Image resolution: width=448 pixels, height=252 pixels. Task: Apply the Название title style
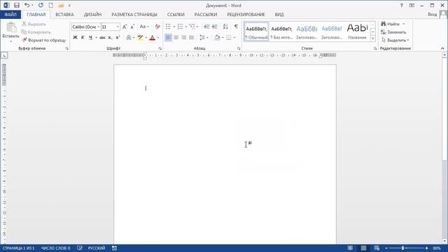pyautogui.click(x=357, y=32)
